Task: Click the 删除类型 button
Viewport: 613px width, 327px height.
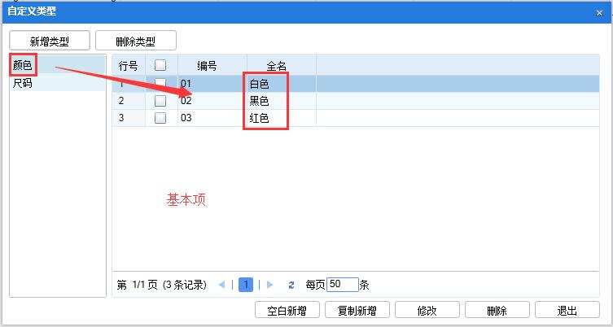Action: 136,41
